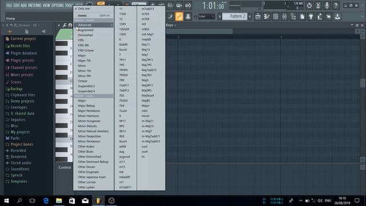Select the (none) stamp entry
Screen dimensions: 366x206
tap(93, 15)
